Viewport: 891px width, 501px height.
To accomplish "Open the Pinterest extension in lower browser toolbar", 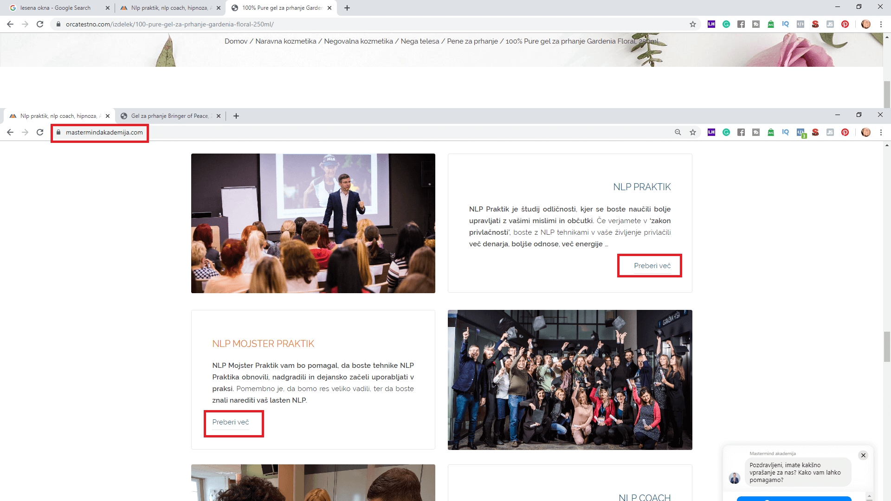I will point(845,133).
